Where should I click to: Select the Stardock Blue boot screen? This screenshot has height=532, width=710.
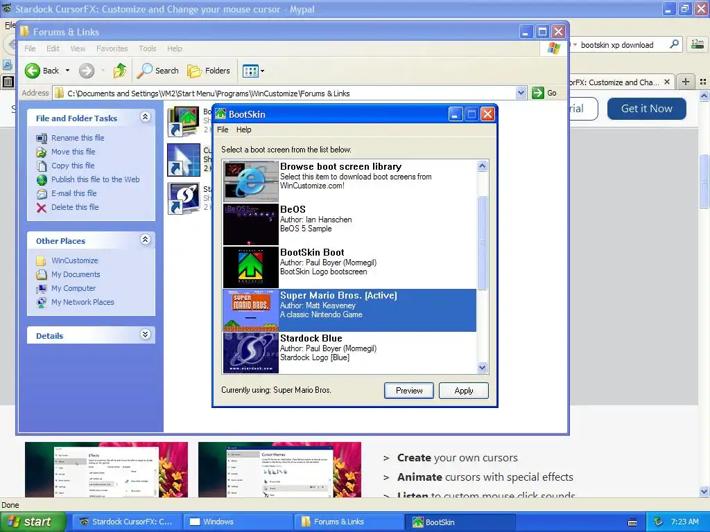(349, 353)
